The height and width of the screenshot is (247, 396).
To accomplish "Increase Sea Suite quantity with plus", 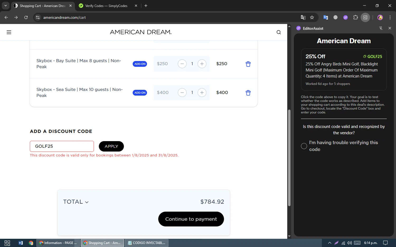I will 202,92.
